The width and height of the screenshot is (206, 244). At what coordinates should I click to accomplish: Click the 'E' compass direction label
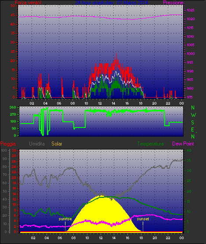coord(192,129)
